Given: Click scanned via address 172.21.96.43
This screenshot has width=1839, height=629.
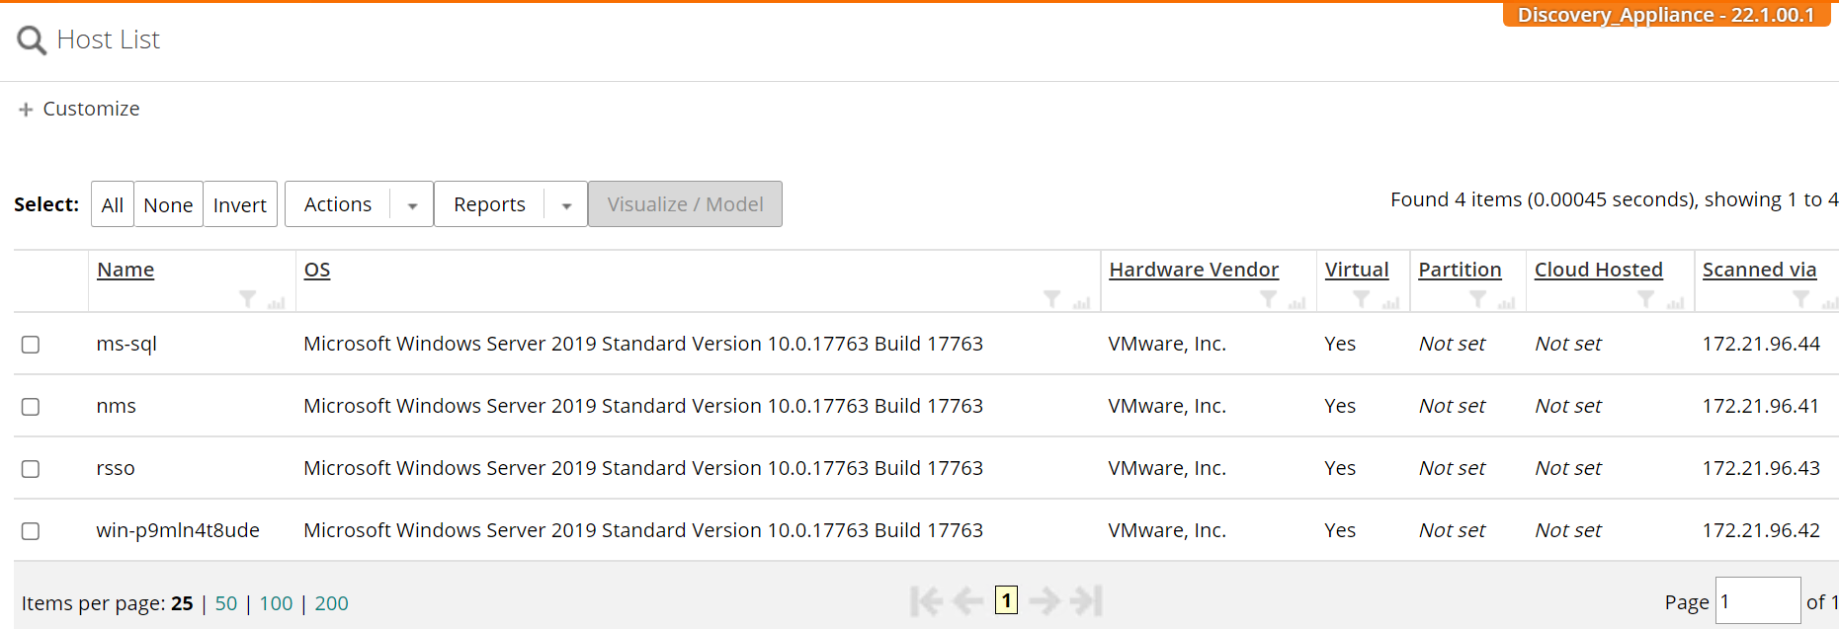Looking at the screenshot, I should [x=1761, y=468].
